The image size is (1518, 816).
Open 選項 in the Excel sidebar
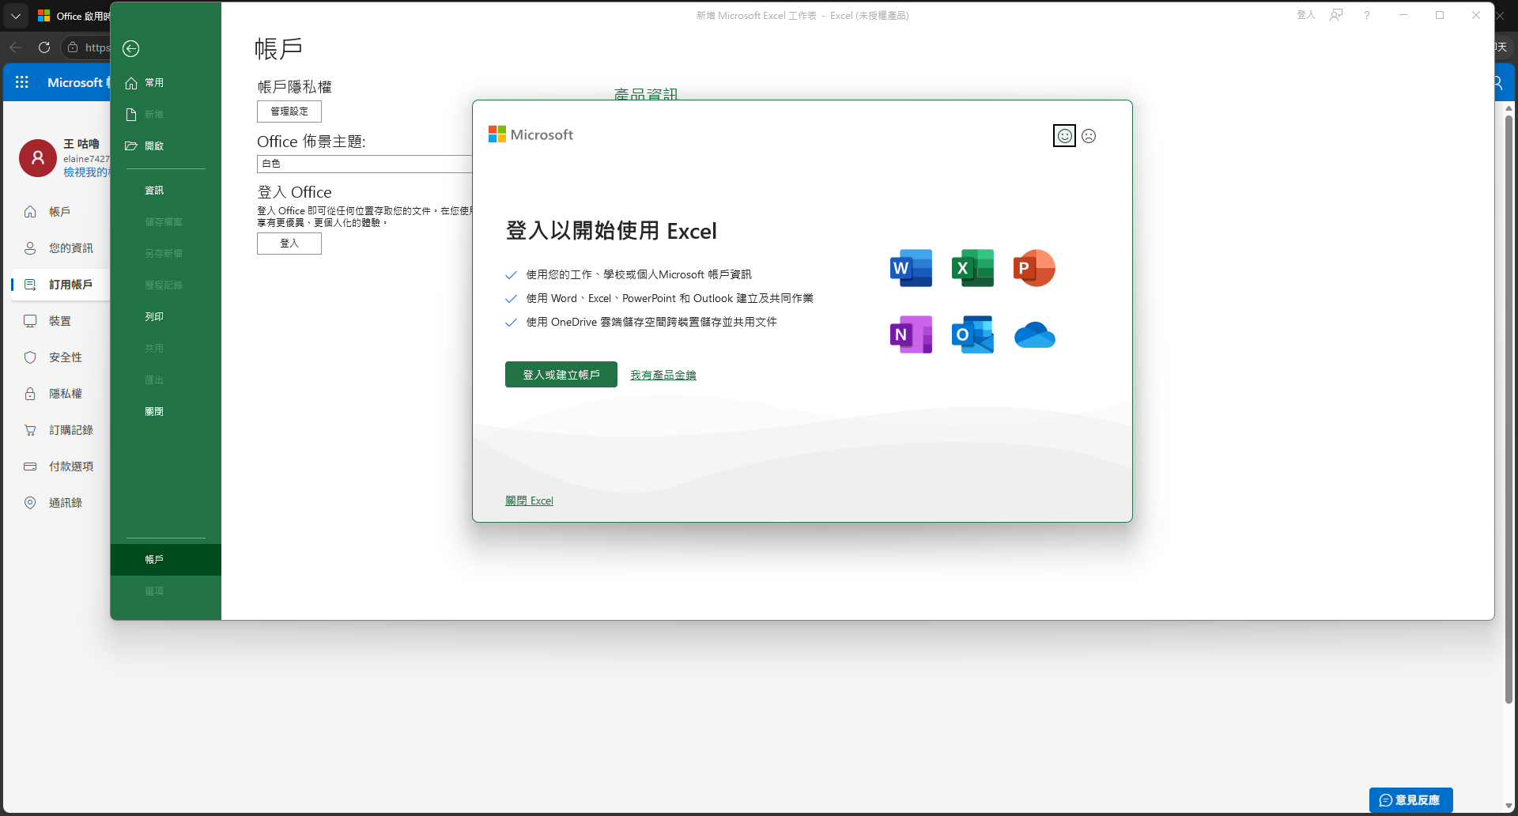pos(166,591)
